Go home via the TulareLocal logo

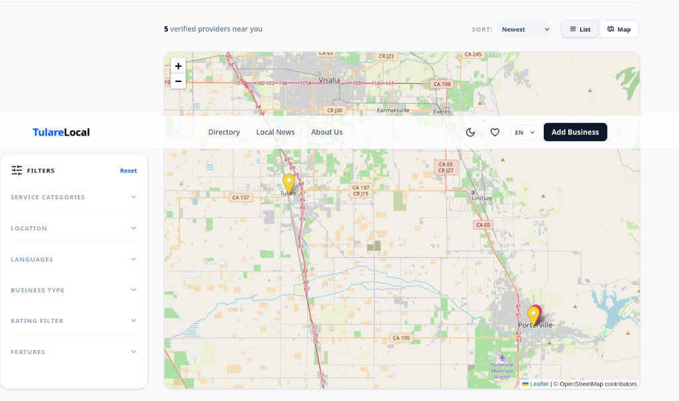(61, 132)
